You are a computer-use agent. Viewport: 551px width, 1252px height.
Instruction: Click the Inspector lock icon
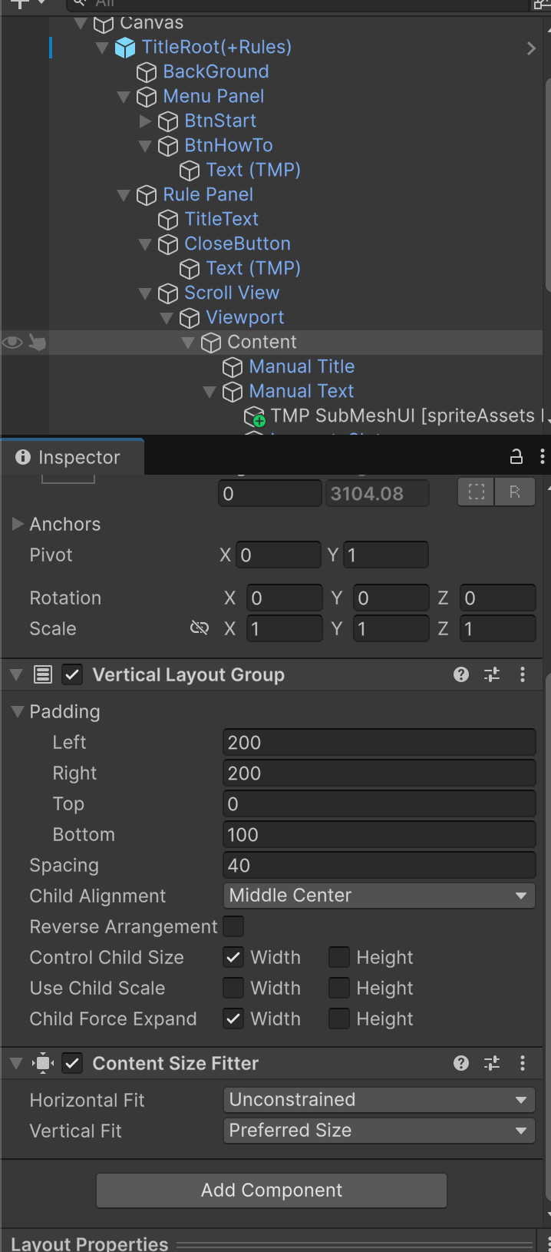coord(516,458)
